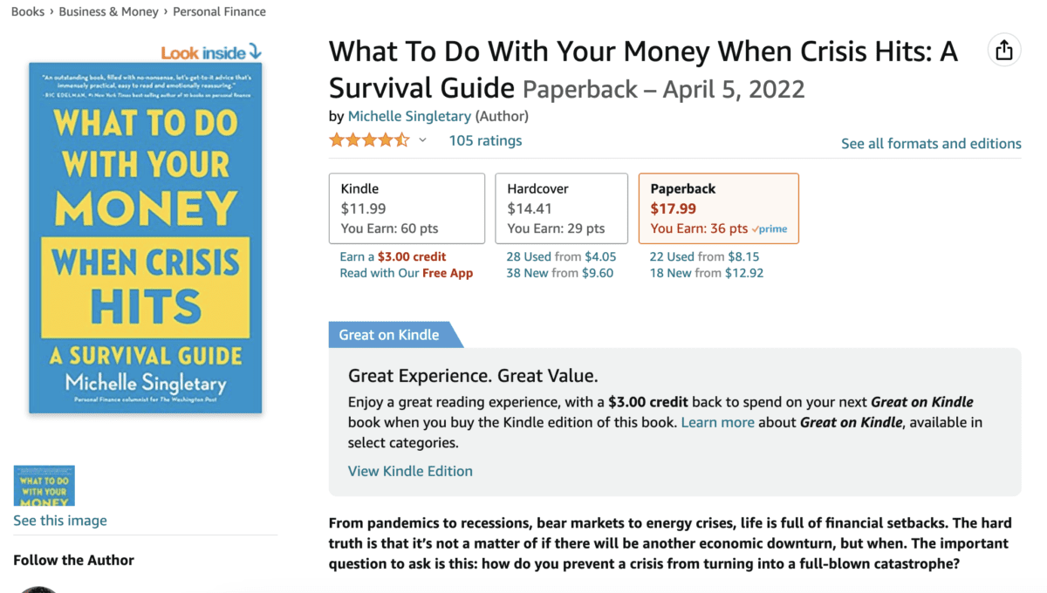Screen dimensions: 1047x593
Task: Click Learn more about Great on Kindle
Action: pos(717,423)
